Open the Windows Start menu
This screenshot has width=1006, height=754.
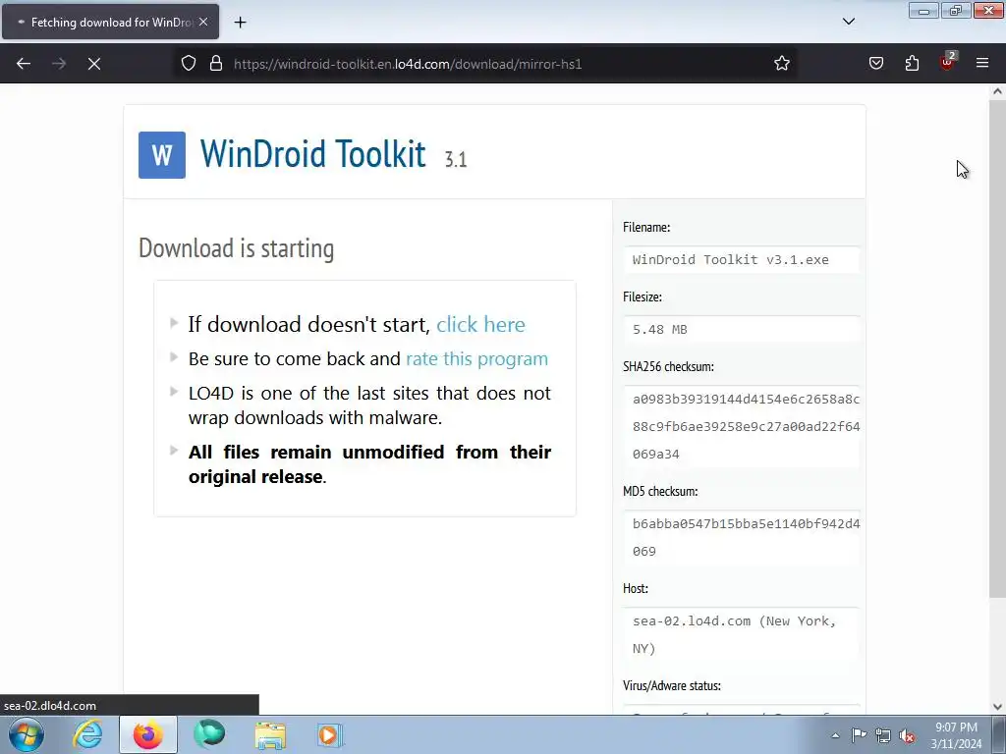point(27,734)
